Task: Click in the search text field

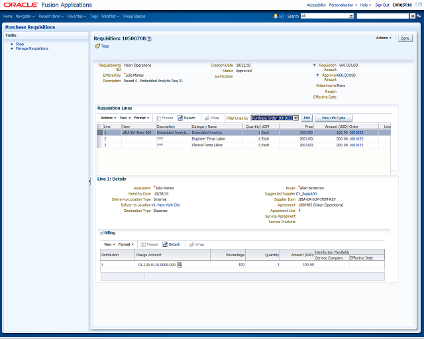Action: coord(382,16)
